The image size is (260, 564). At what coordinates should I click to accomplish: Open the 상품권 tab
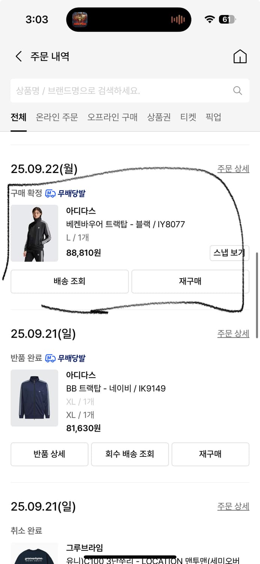(159, 117)
